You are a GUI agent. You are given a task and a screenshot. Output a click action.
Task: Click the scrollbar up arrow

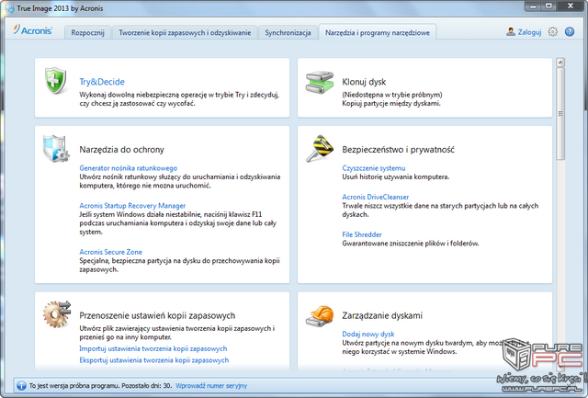[560, 63]
